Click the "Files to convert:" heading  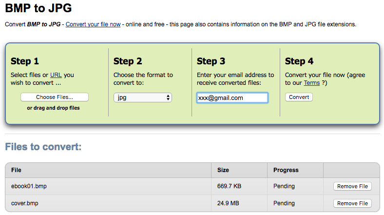point(43,146)
